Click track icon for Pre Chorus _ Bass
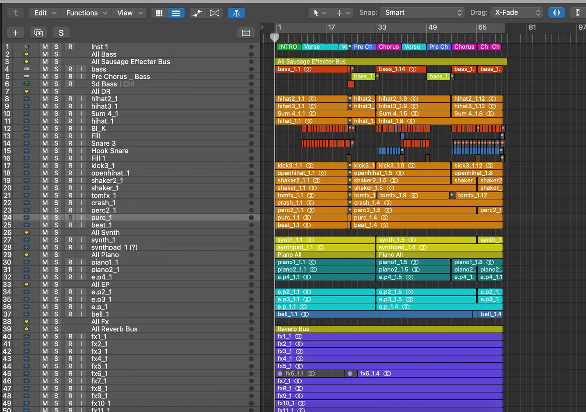 tap(27, 77)
